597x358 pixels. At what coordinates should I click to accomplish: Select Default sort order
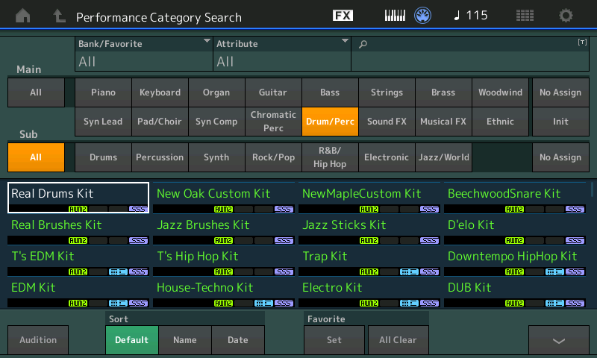point(131,340)
